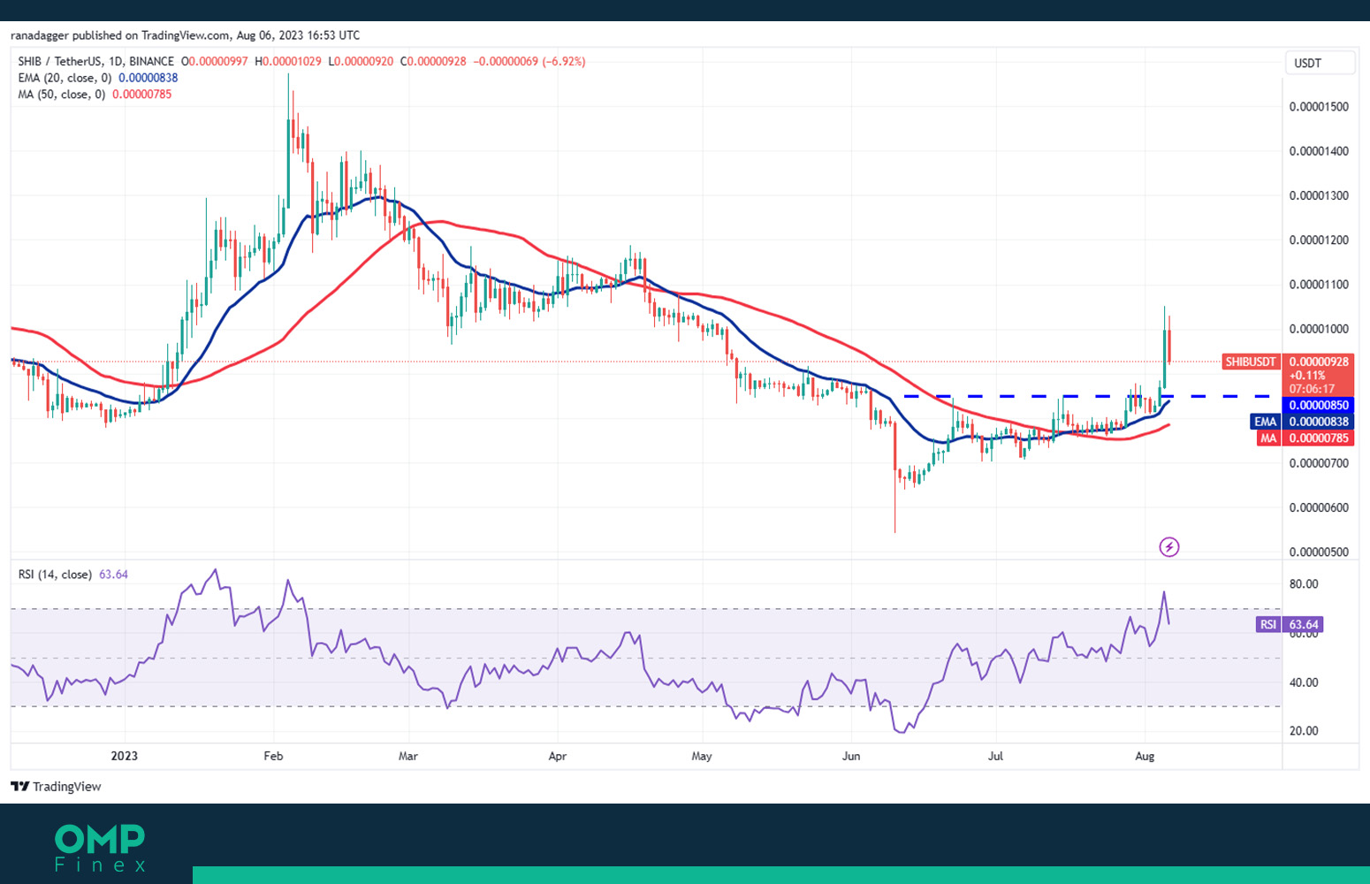This screenshot has height=884, width=1370.
Task: Click the TradingView logo at bottom left
Action: coord(56,787)
